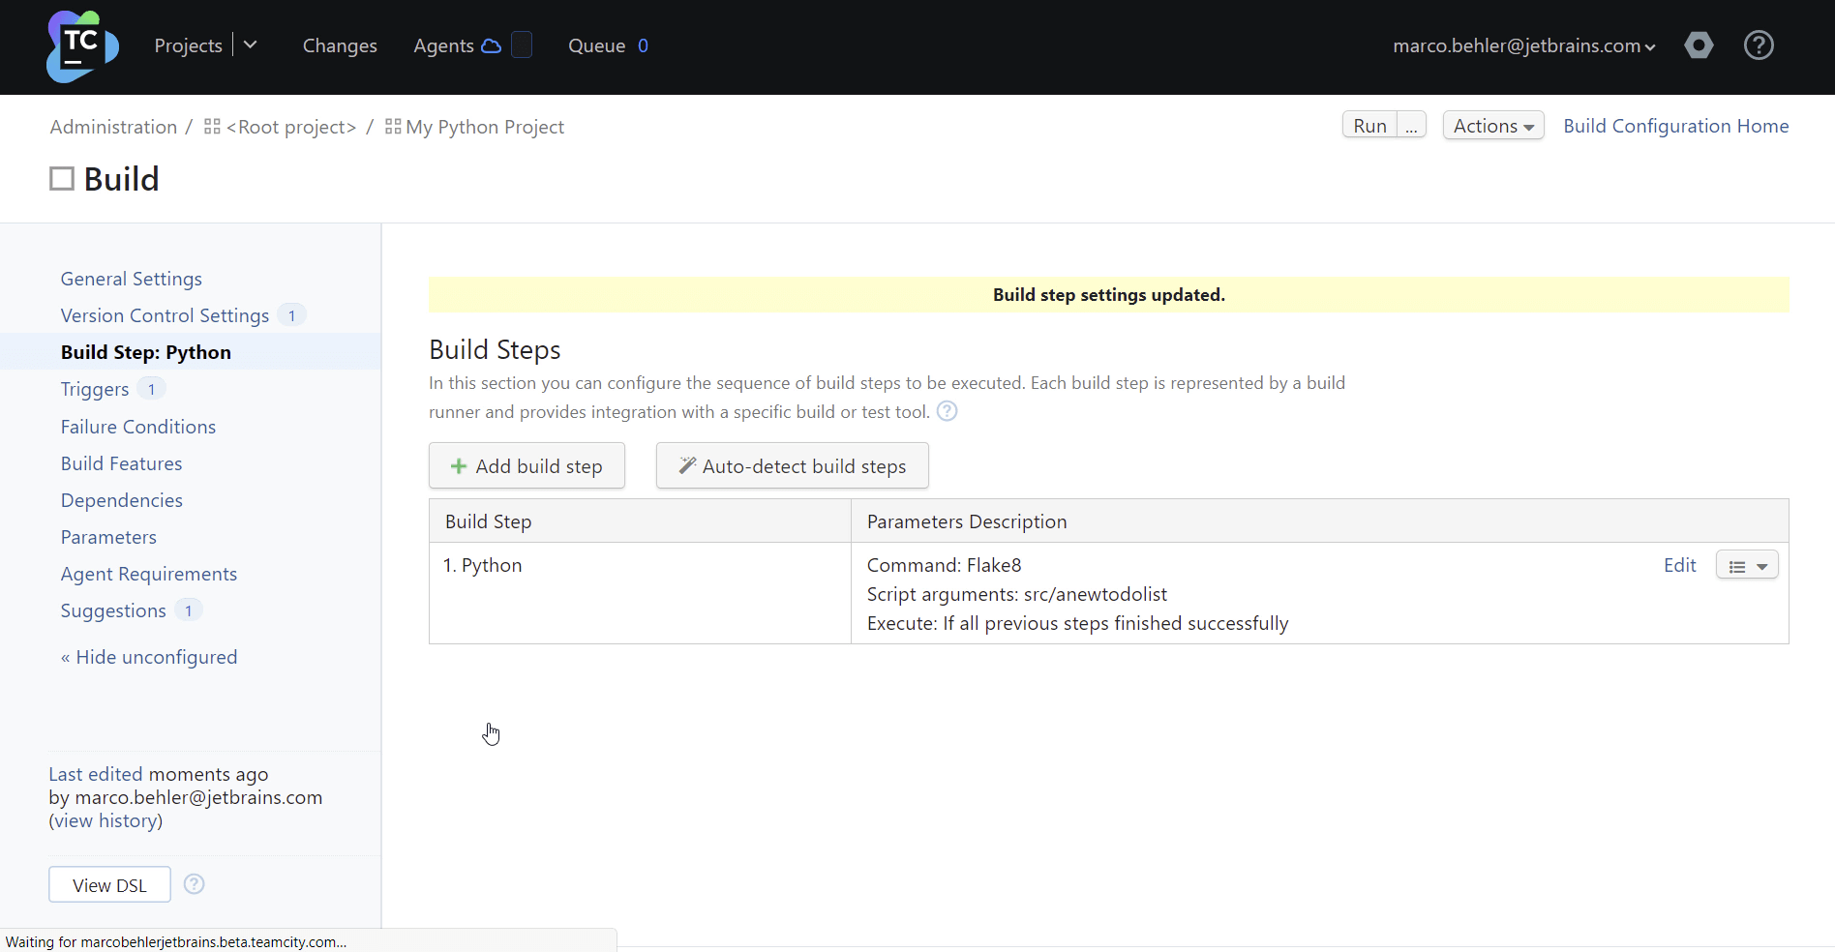
Task: Click the My Python Project grid icon
Action: pos(393,127)
